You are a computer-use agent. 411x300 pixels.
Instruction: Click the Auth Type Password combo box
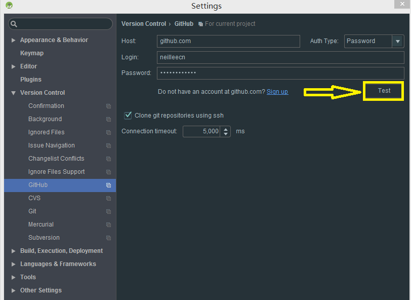(x=374, y=41)
